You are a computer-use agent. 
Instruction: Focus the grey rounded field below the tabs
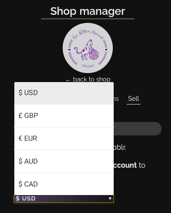pyautogui.click(x=137, y=129)
